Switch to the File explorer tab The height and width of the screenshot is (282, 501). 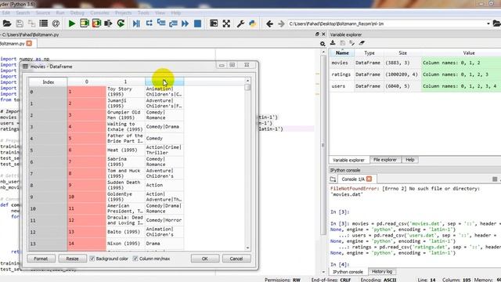385,160
